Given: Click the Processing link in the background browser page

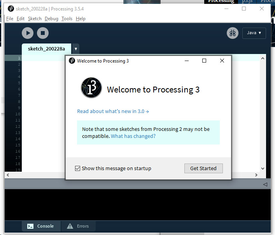Looking at the screenshot, I should [221, 2].
